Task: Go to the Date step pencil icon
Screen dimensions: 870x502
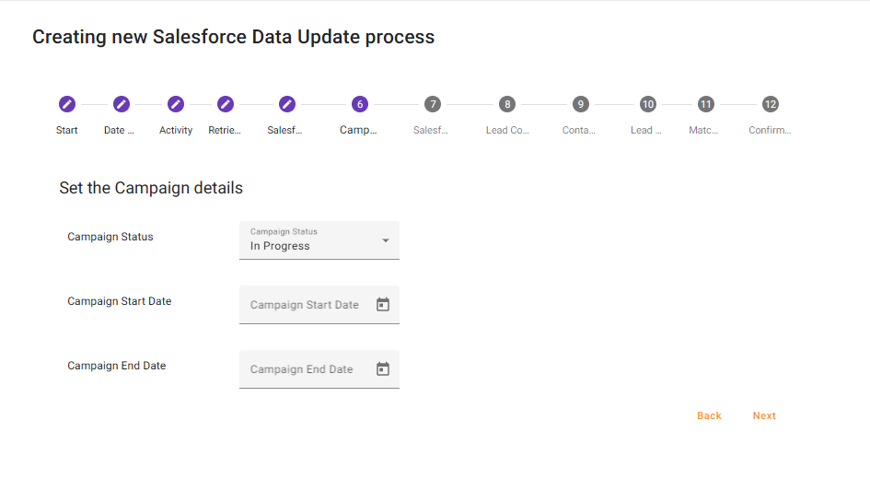Action: (x=121, y=104)
